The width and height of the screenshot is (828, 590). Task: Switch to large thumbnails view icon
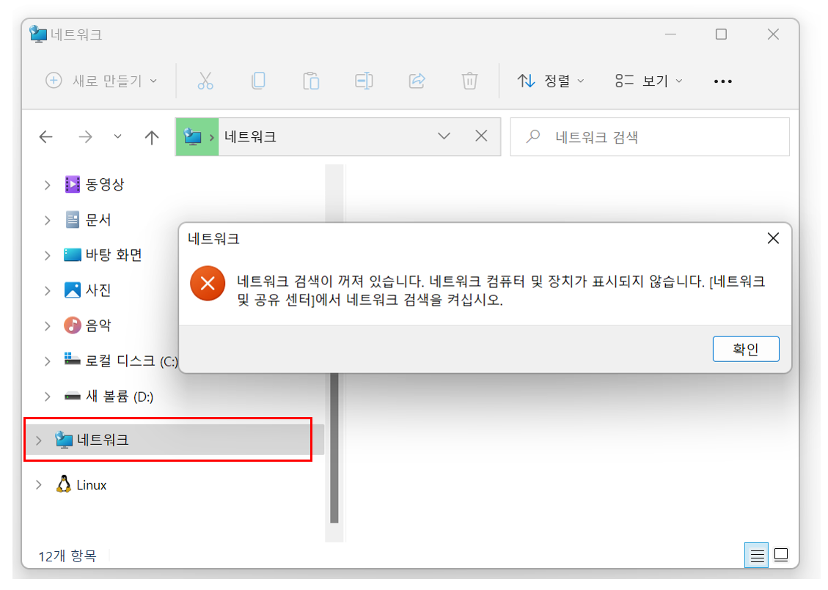click(x=781, y=555)
